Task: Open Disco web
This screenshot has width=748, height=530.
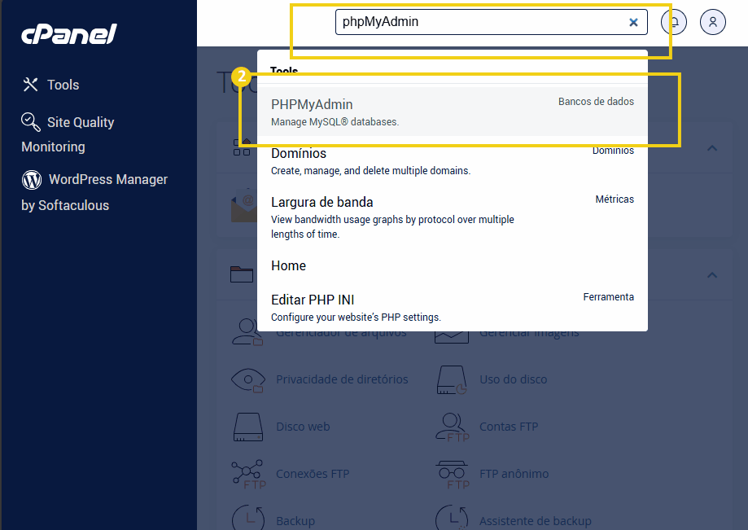Action: coord(303,427)
